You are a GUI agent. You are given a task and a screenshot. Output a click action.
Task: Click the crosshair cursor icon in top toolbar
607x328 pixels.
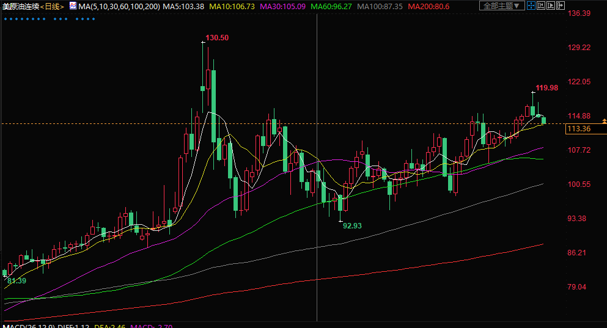click(532, 6)
